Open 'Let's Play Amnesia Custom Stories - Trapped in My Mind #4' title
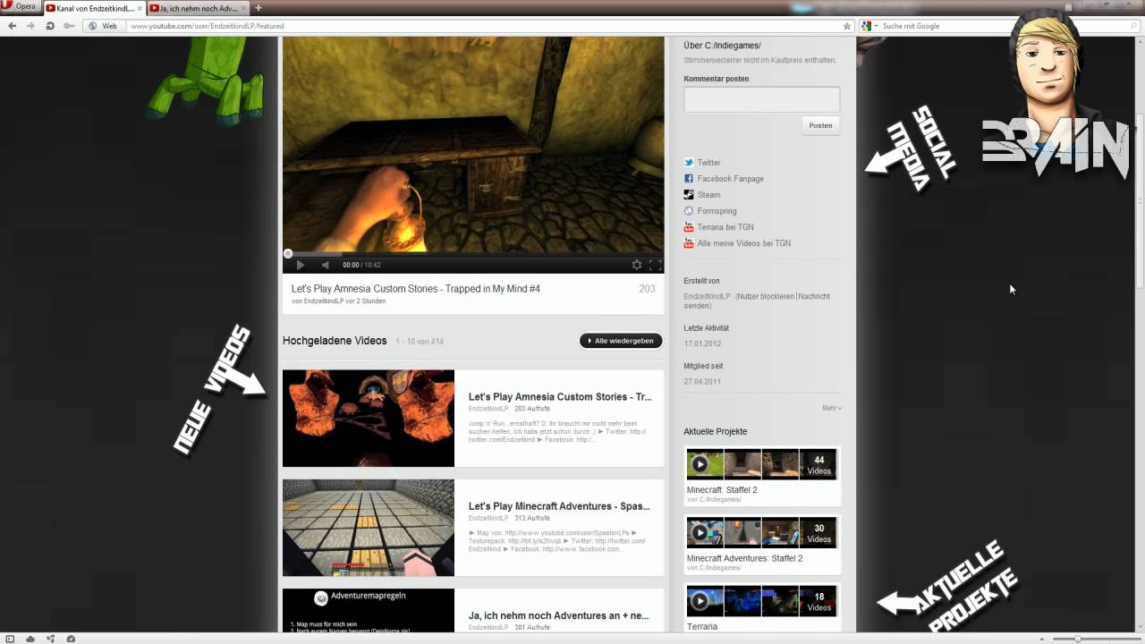The image size is (1145, 644). click(416, 289)
